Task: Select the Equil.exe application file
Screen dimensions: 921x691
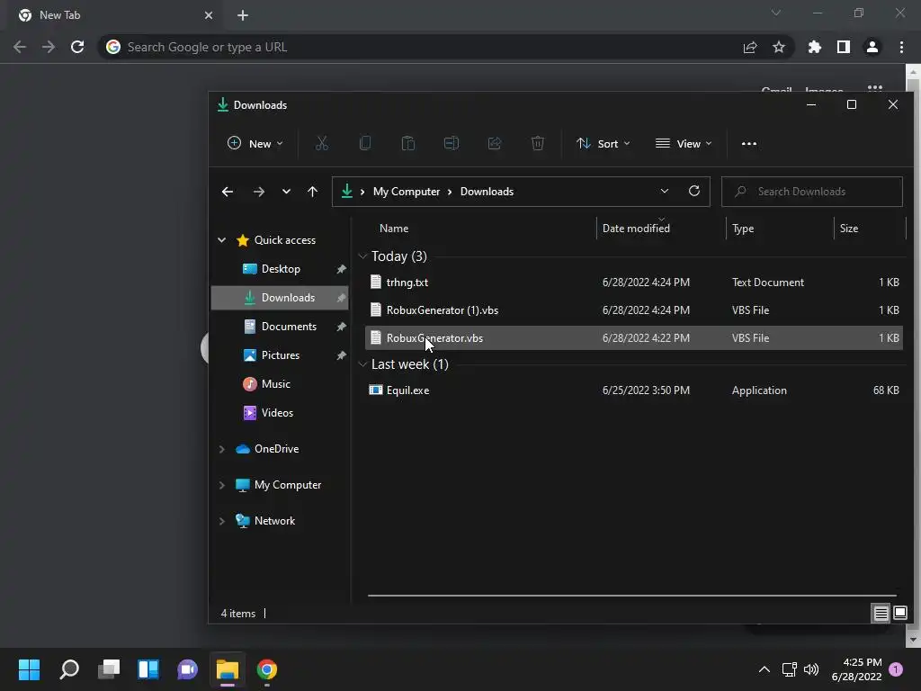Action: point(634,390)
